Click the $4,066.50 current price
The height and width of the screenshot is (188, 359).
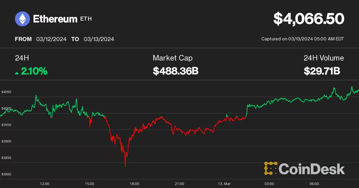pyautogui.click(x=309, y=19)
